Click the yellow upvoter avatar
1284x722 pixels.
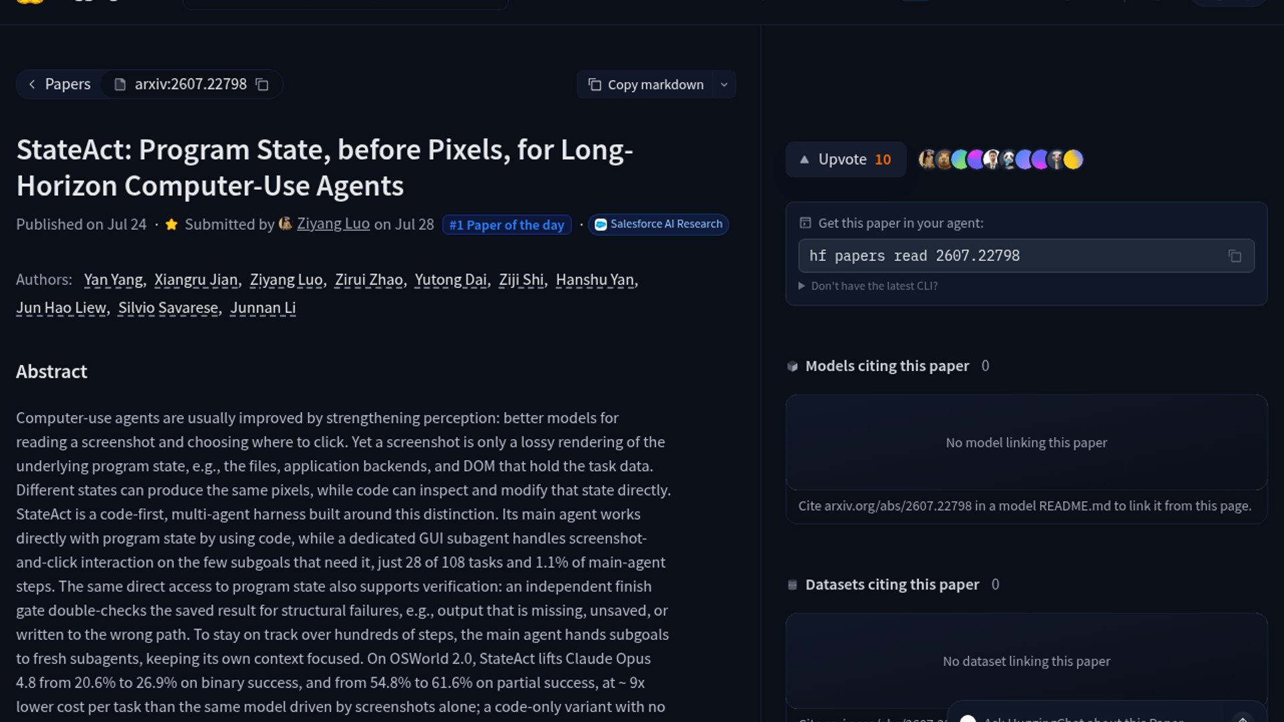pos(1073,160)
